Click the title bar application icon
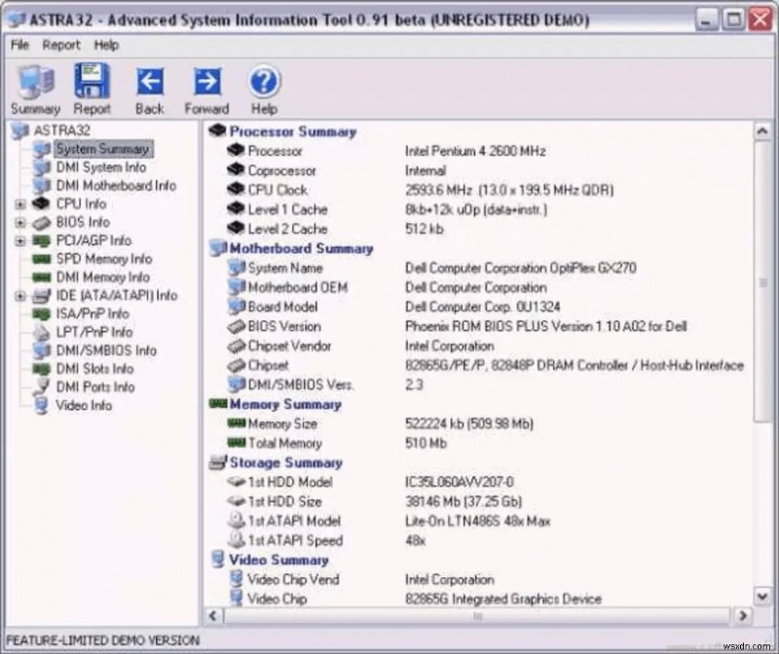Screen dimensions: 779x654 pyautogui.click(x=17, y=19)
